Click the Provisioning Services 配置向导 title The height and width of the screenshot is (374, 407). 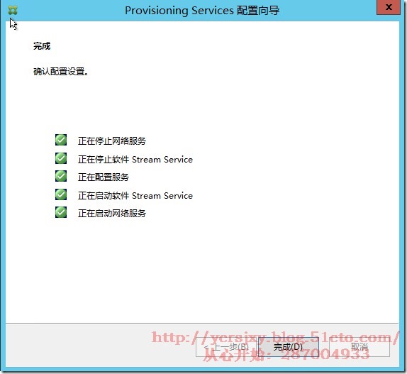[202, 11]
